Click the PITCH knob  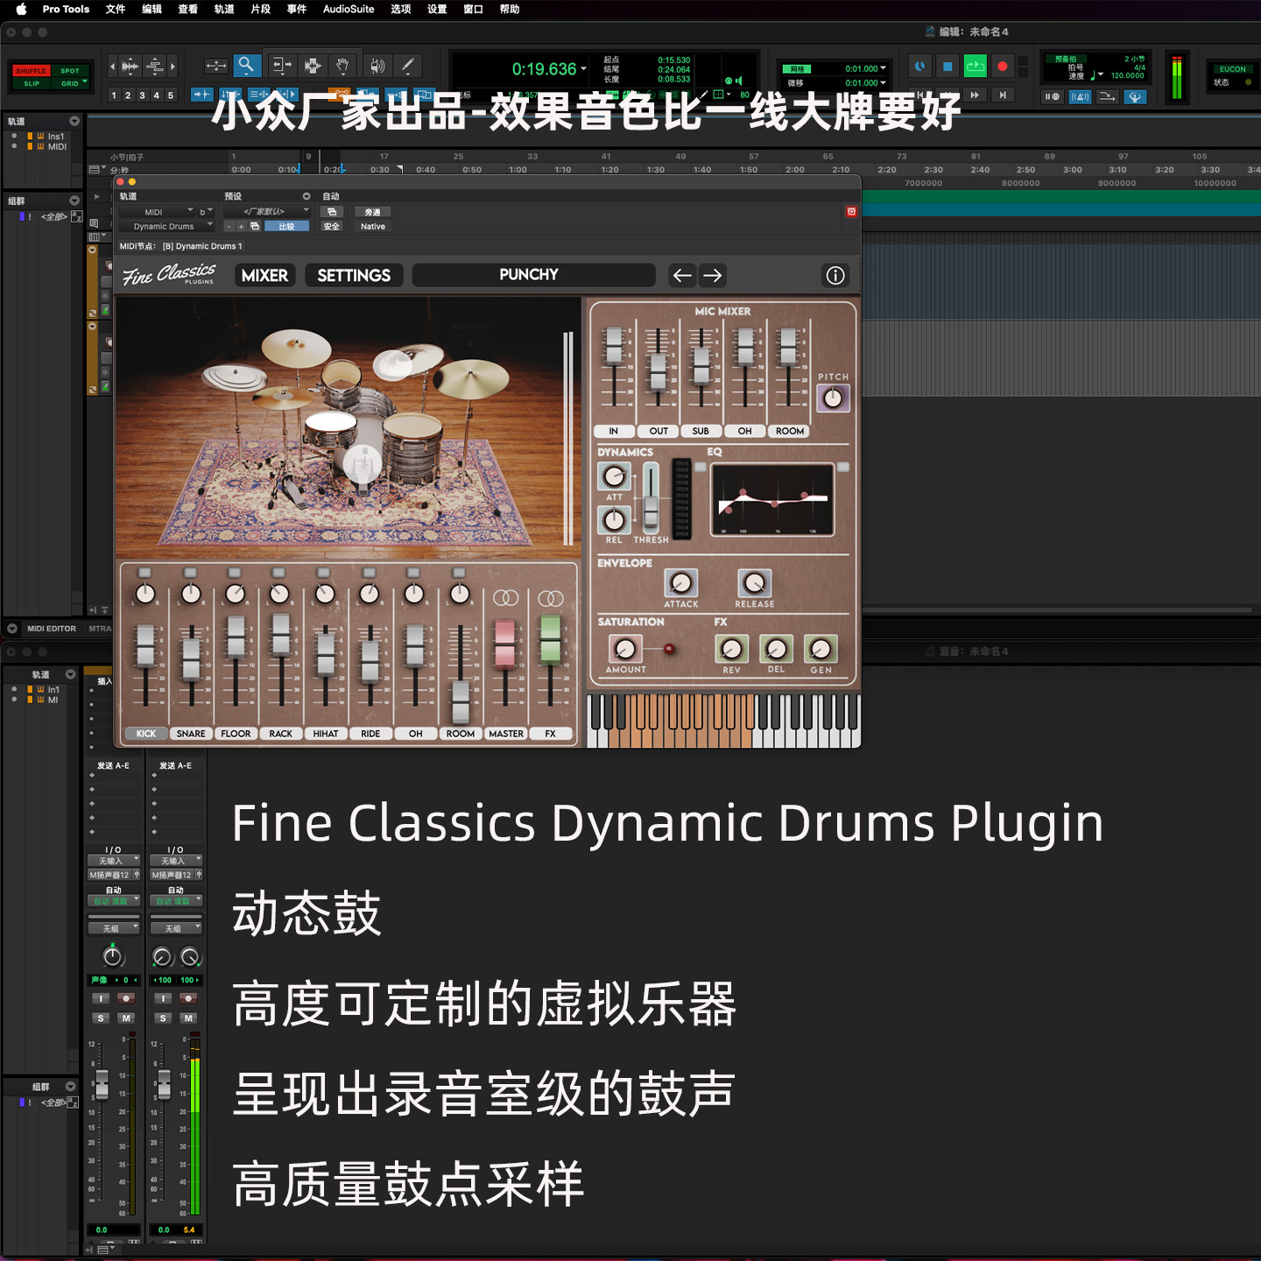point(833,398)
